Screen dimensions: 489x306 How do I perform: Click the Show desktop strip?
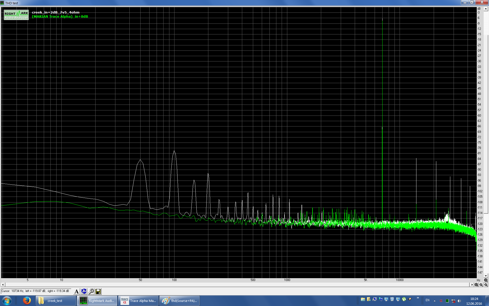pyautogui.click(x=487, y=301)
